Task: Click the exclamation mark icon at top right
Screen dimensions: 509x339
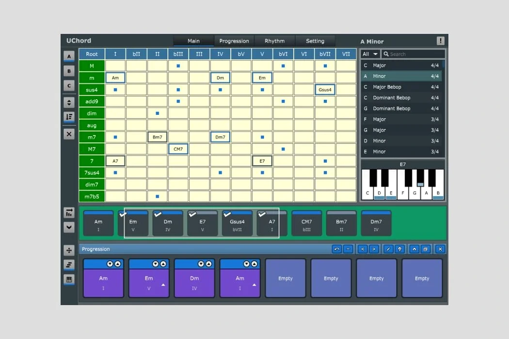Action: (x=440, y=41)
